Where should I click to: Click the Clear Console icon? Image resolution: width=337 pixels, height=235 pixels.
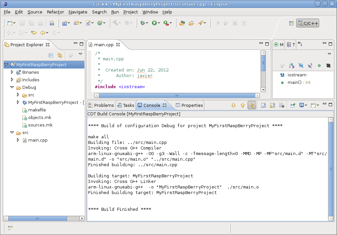[x=281, y=105]
